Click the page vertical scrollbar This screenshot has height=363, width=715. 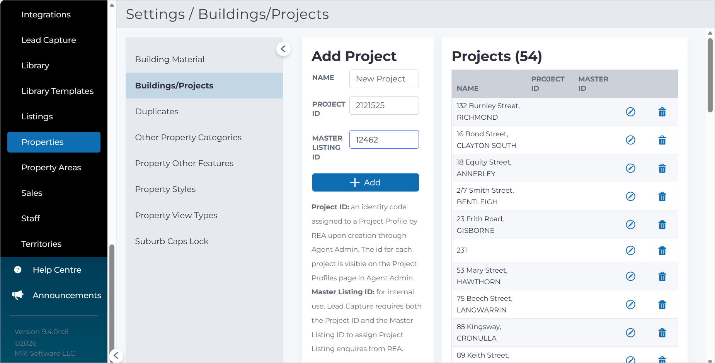[710, 75]
